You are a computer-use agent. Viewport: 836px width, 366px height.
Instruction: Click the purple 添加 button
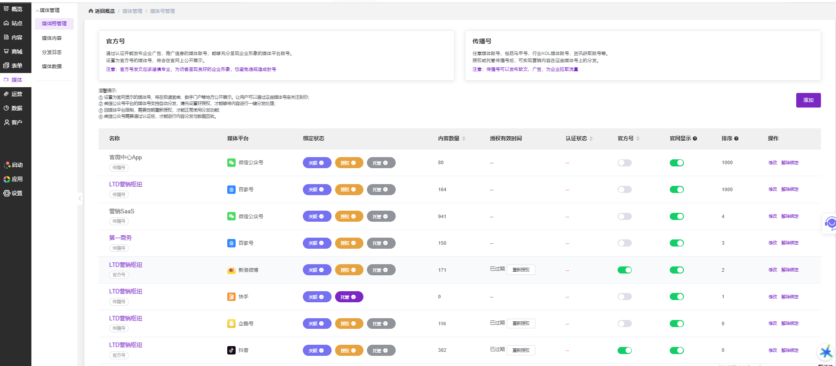pos(808,100)
